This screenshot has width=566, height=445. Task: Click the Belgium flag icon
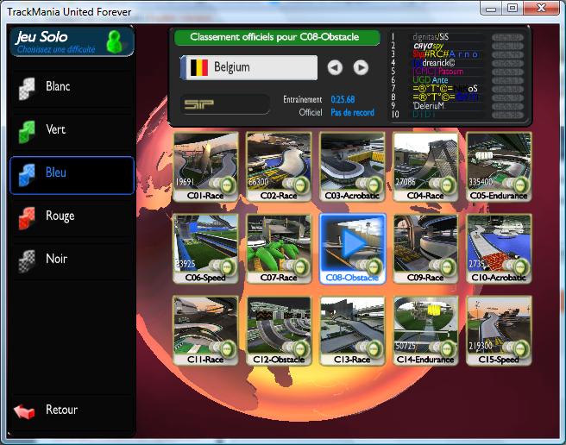(x=198, y=67)
